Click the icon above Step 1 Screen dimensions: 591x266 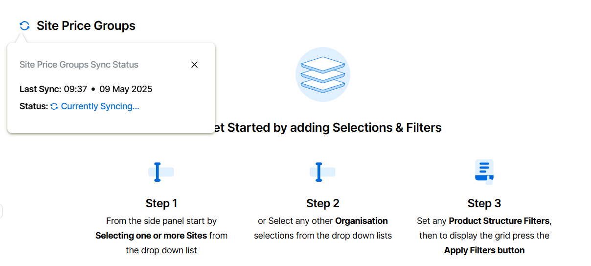160,172
